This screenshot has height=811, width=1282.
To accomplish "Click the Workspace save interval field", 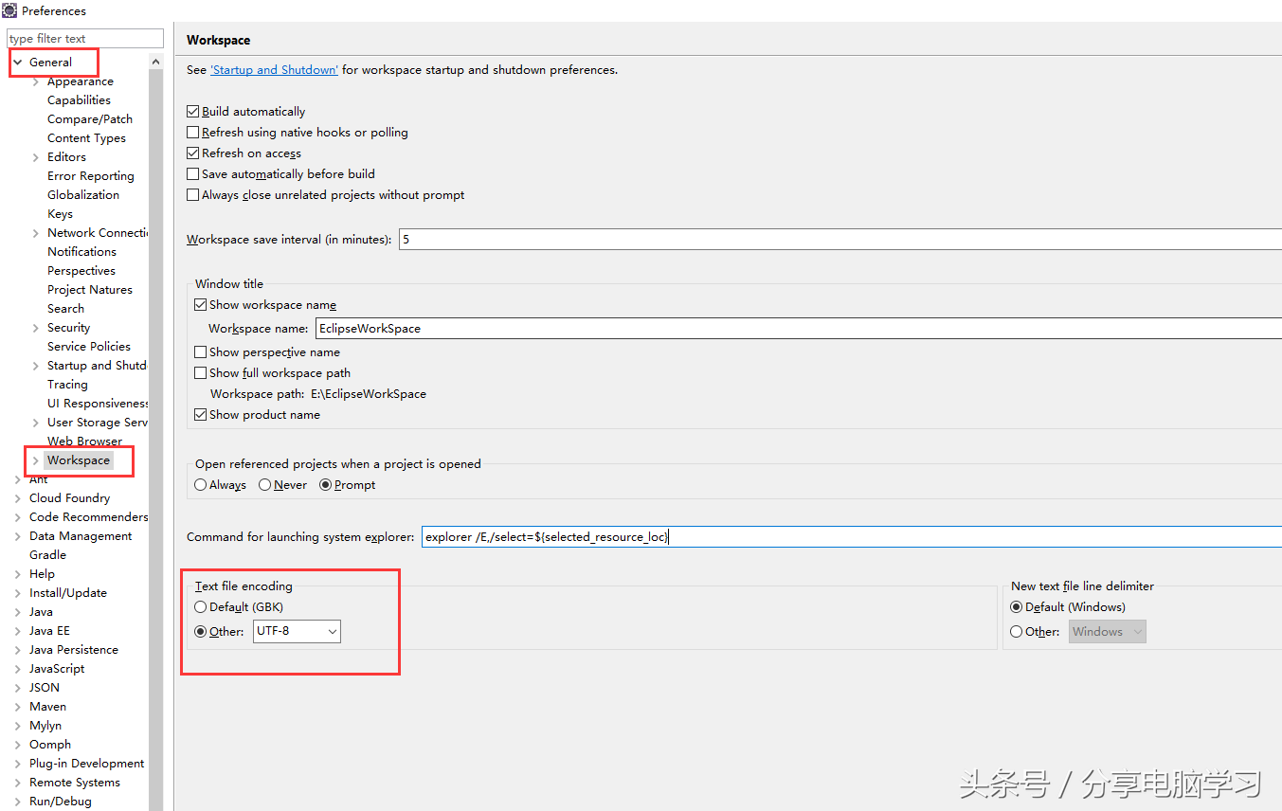I will [840, 240].
